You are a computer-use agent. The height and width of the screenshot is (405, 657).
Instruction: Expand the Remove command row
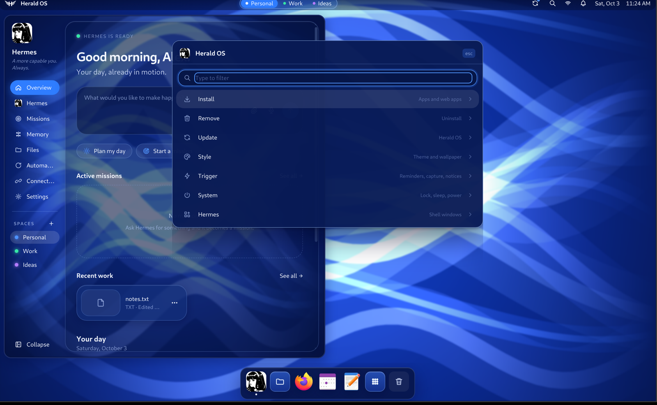[x=327, y=118]
